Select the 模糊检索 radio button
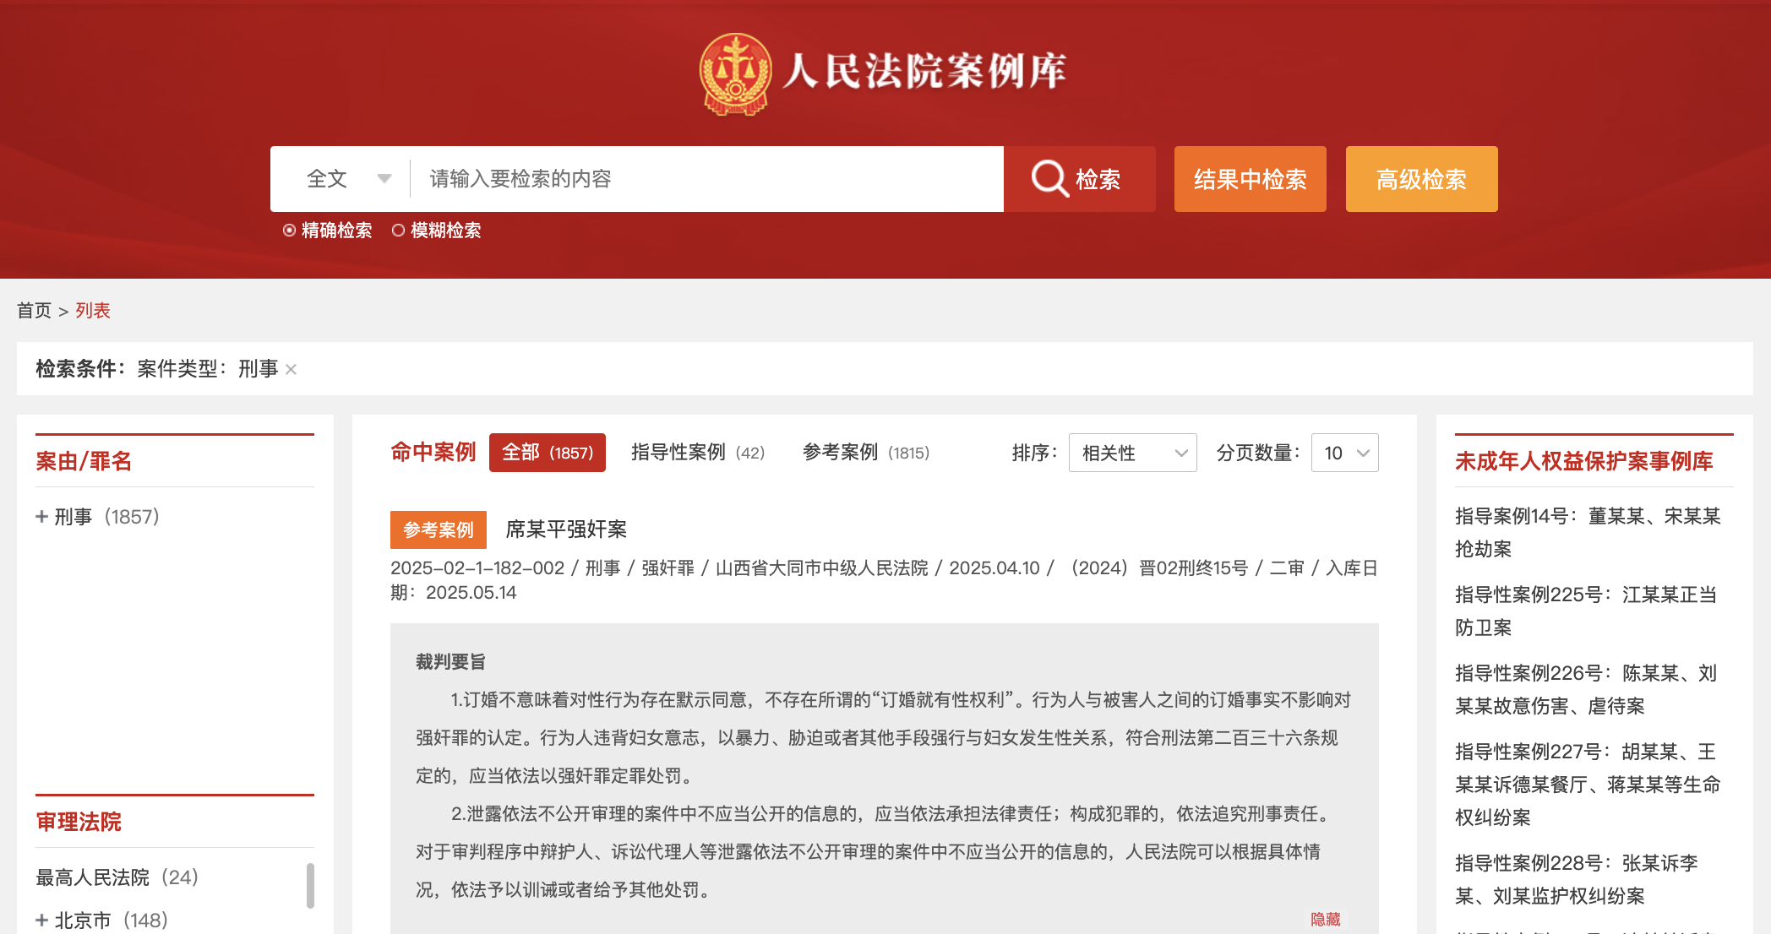Image resolution: width=1771 pixels, height=934 pixels. click(x=398, y=231)
